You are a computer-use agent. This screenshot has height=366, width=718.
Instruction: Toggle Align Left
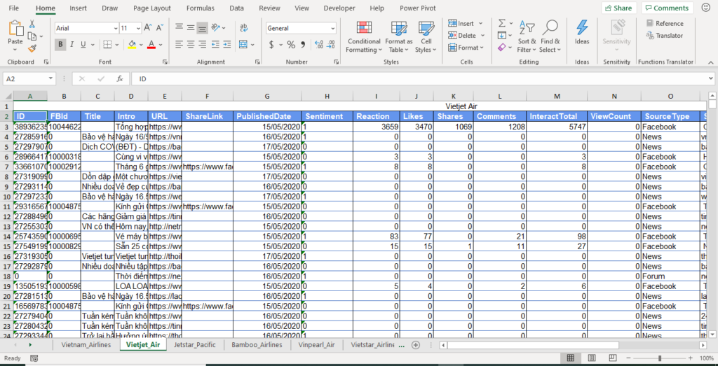click(179, 44)
